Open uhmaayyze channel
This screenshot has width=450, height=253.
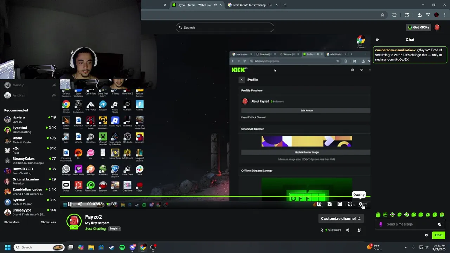tap(30, 212)
